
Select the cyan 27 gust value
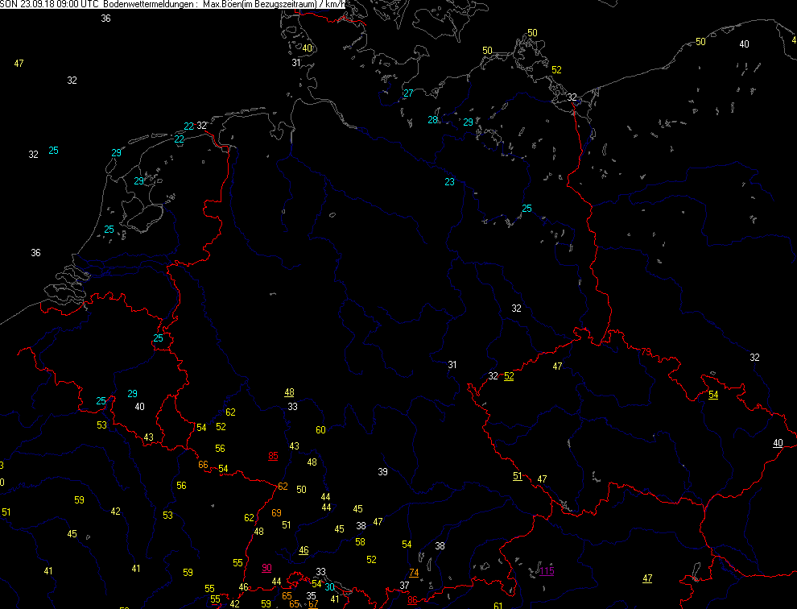(408, 93)
